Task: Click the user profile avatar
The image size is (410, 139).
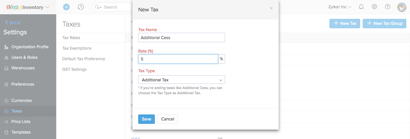Action: point(402,7)
